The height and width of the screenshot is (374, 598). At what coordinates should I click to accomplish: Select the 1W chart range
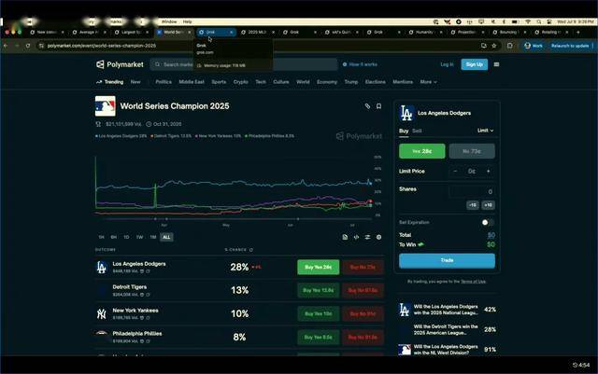coord(139,237)
